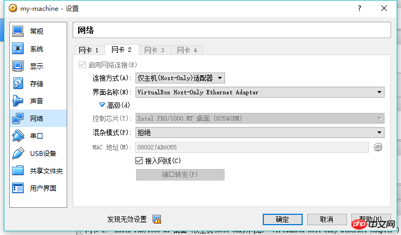The height and width of the screenshot is (235, 401).
Task: Open the 声音 (Audio) speaker icon
Action: point(17,101)
